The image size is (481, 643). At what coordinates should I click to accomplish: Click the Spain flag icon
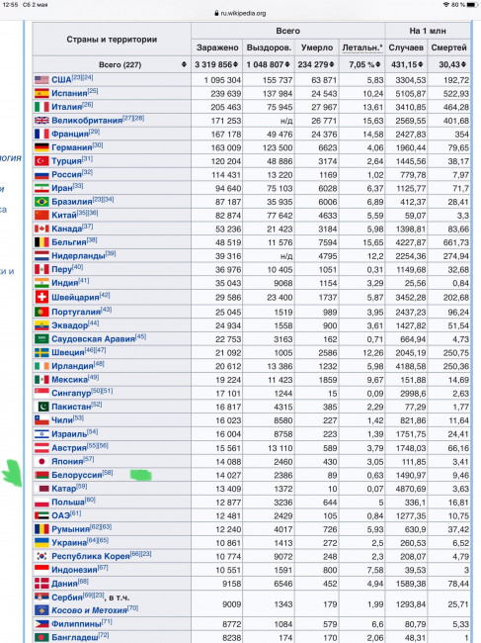click(41, 93)
